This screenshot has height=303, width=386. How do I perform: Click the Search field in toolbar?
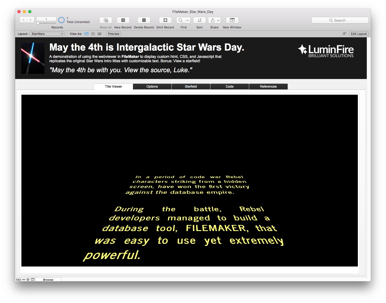340,20
